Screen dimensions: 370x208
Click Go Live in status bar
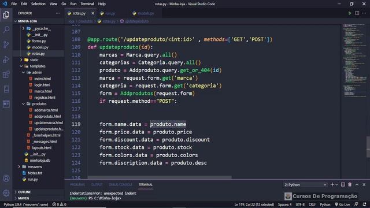point(342,205)
